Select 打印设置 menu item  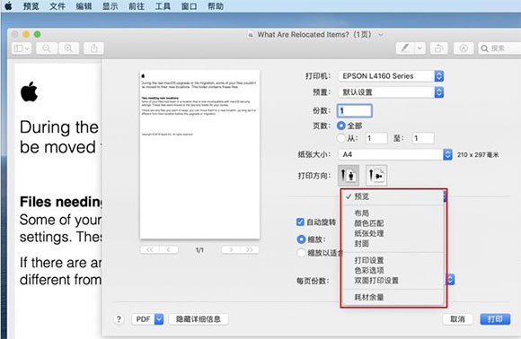pyautogui.click(x=393, y=260)
